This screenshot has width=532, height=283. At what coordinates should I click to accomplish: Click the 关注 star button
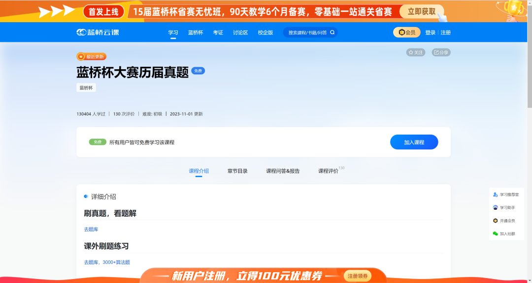tap(416, 53)
